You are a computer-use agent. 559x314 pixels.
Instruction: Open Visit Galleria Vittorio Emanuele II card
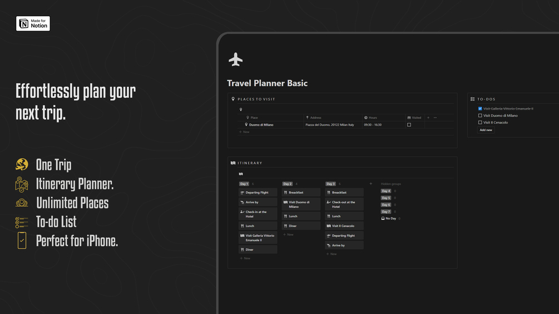click(x=258, y=238)
